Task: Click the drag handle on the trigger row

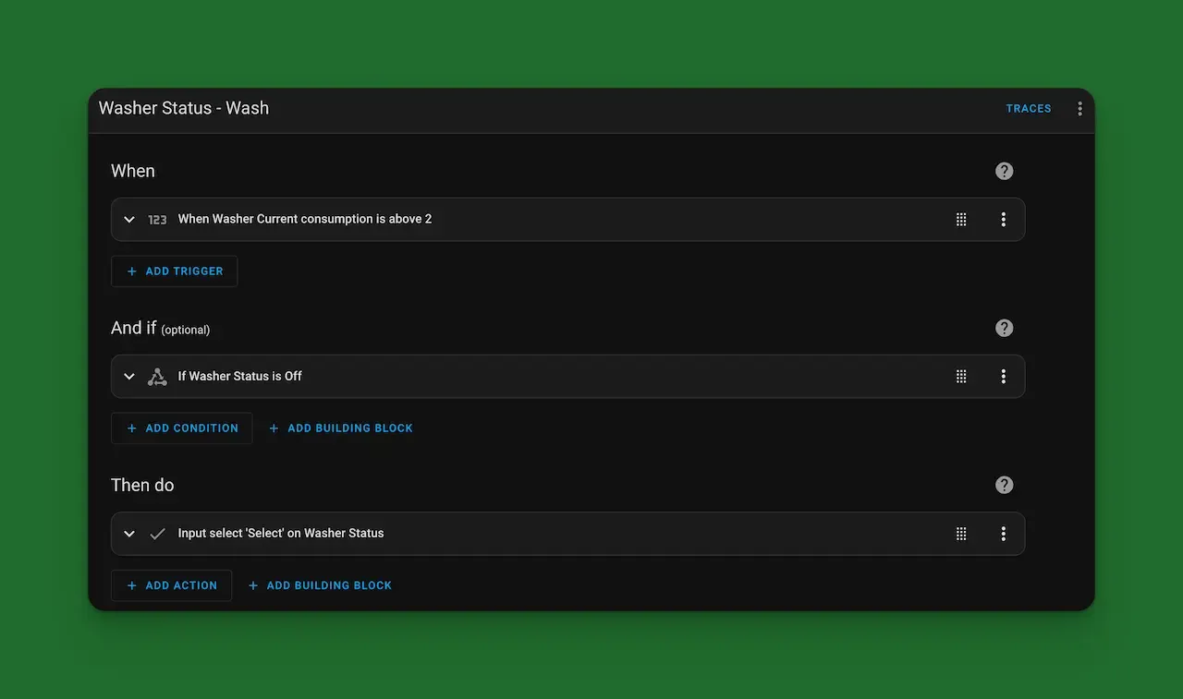Action: click(x=961, y=219)
